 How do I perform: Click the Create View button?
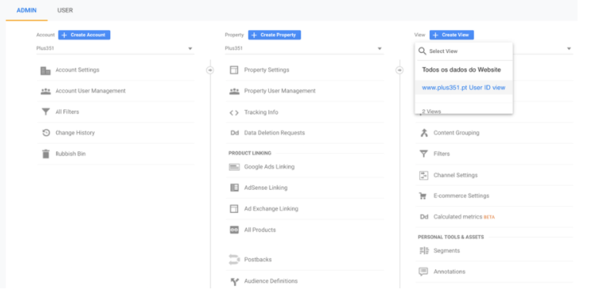(452, 35)
